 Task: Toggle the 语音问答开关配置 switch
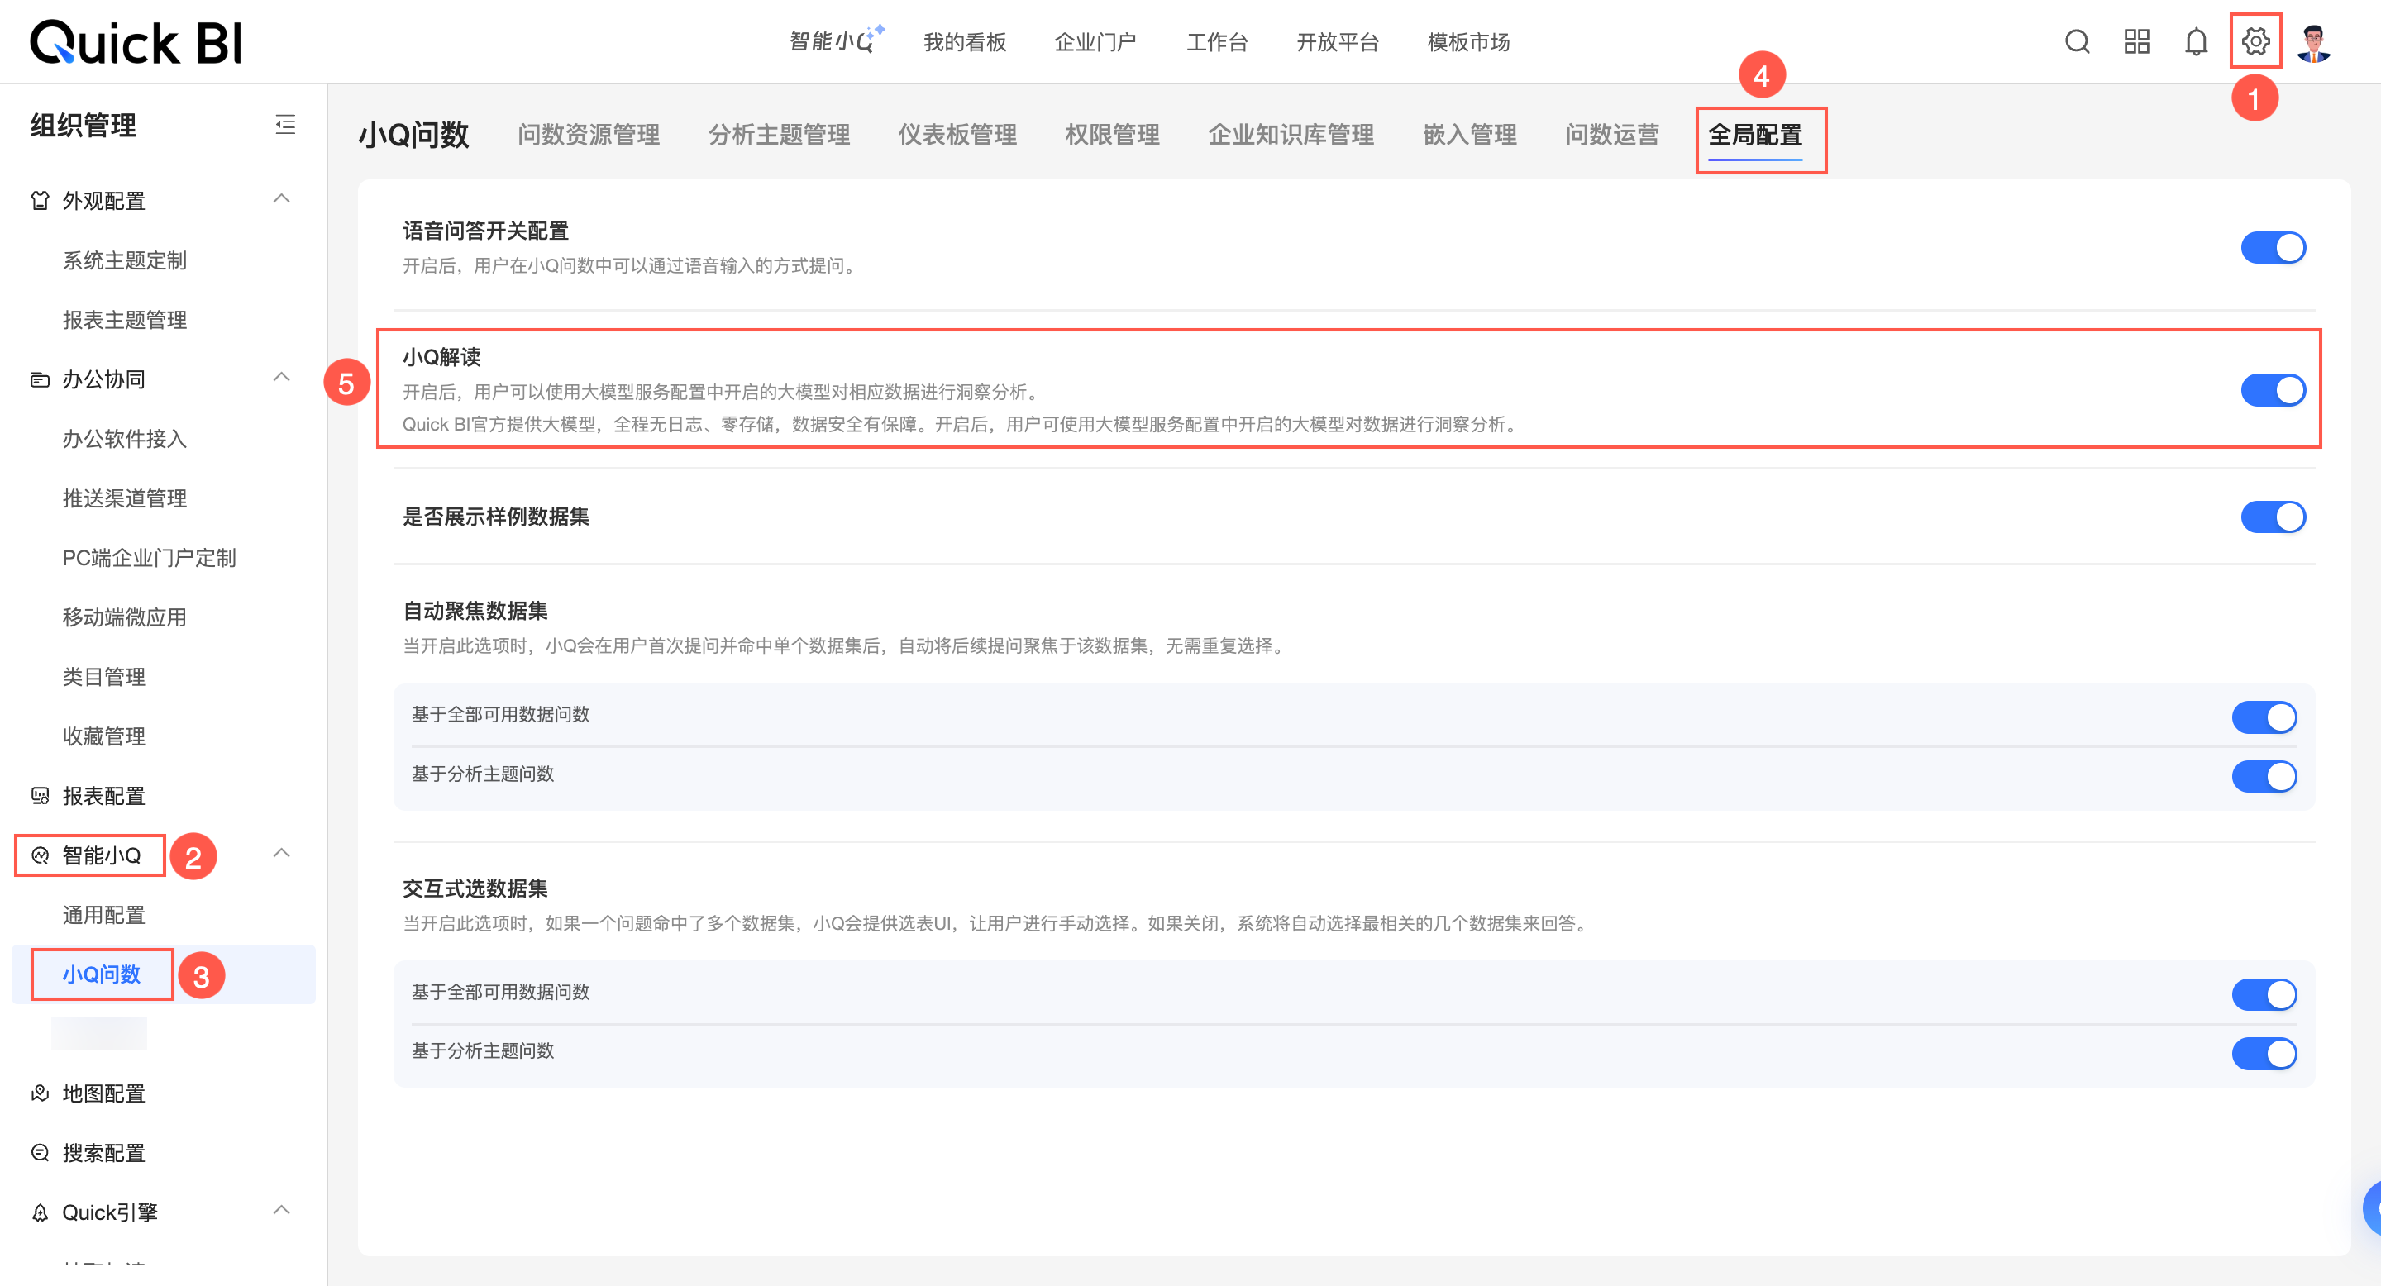(2273, 248)
